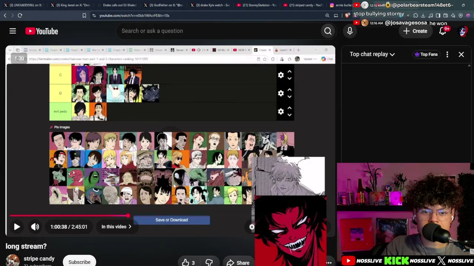Go to the YouTube home logo
Image resolution: width=474 pixels, height=266 pixels.
tap(41, 31)
